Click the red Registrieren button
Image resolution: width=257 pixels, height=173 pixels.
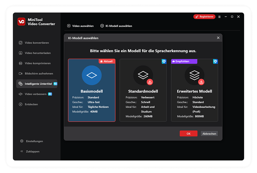pos(204,17)
